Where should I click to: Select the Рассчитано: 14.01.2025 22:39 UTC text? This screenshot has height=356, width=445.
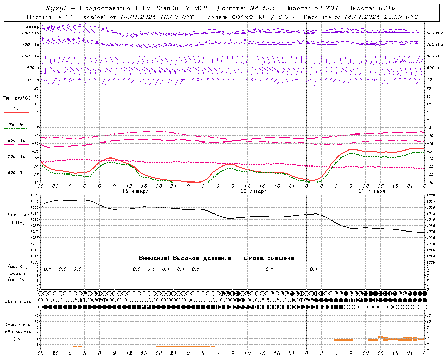(361, 17)
